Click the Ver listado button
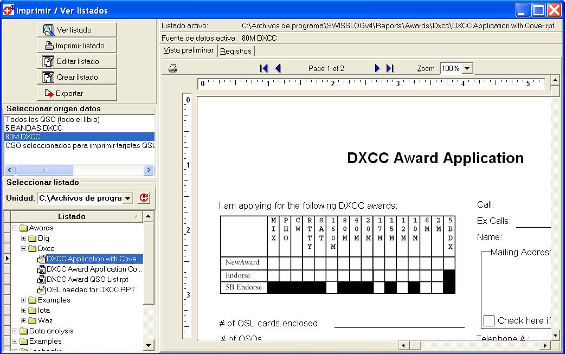This screenshot has height=354, width=566. point(76,30)
